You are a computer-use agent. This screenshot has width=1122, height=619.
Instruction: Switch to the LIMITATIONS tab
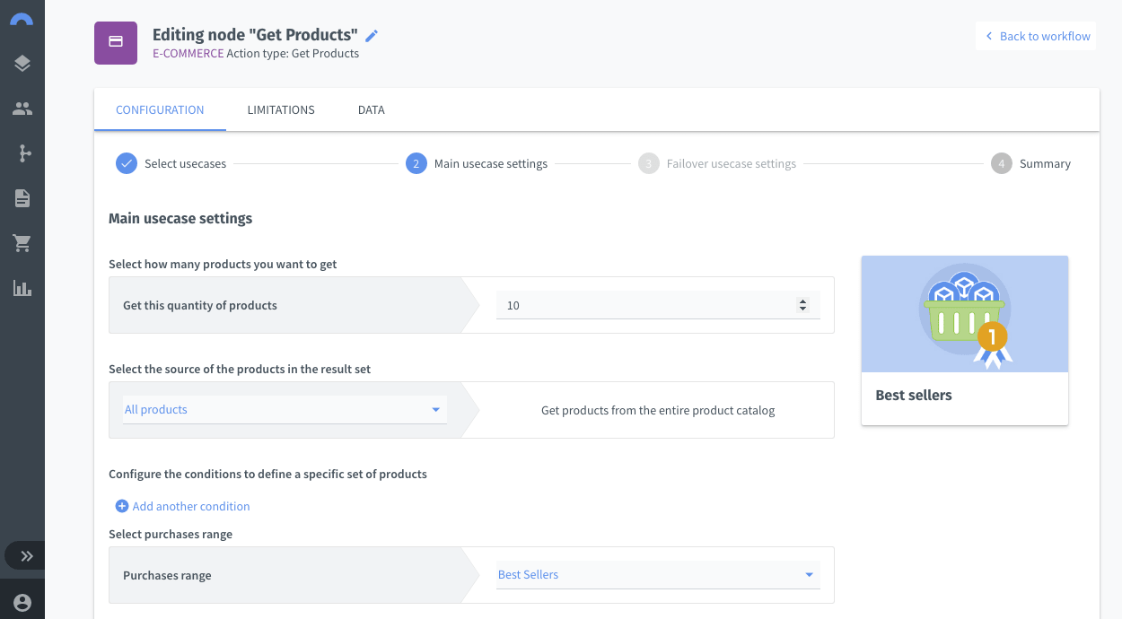tap(281, 109)
